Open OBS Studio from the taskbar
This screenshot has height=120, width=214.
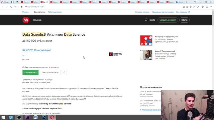[x=19, y=117]
